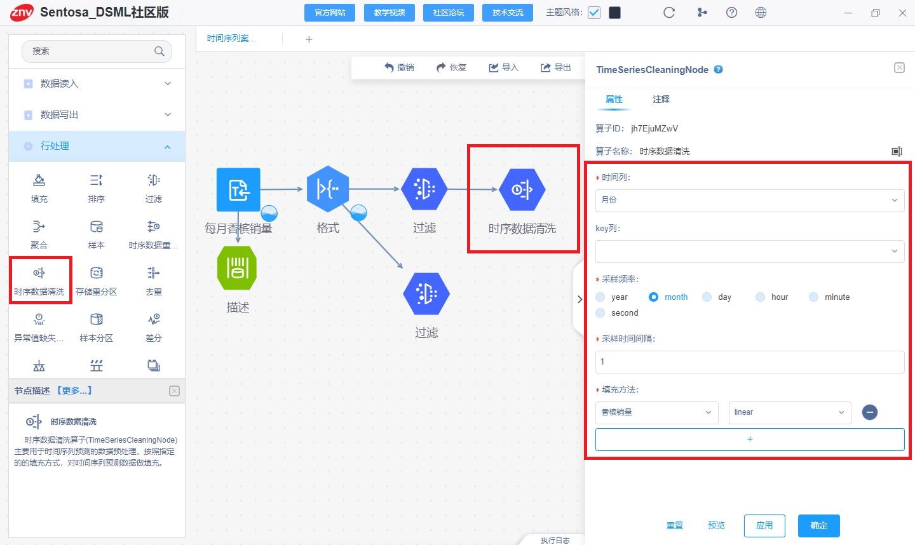Click the 应用 button
This screenshot has width=915, height=545.
tap(764, 526)
